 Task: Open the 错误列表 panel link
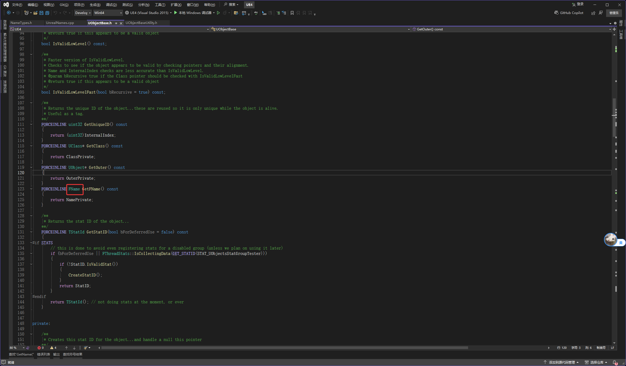(x=43, y=354)
